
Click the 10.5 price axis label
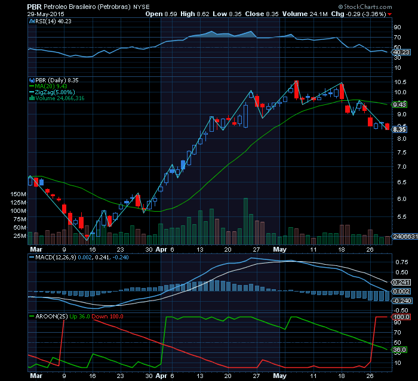[x=400, y=82]
